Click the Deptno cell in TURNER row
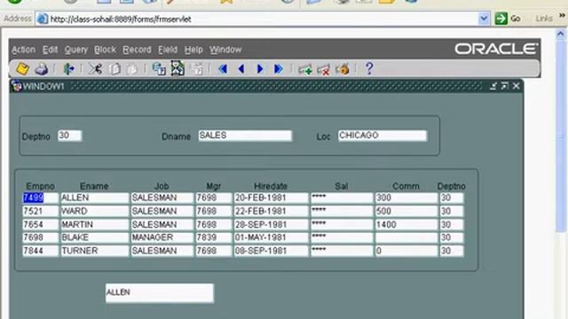568x319 pixels. click(x=452, y=251)
